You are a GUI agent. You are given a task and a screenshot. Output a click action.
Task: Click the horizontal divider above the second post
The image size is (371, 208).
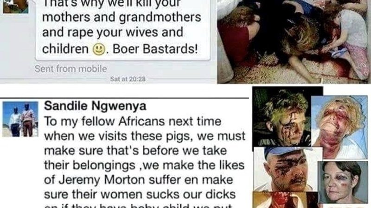124,98
